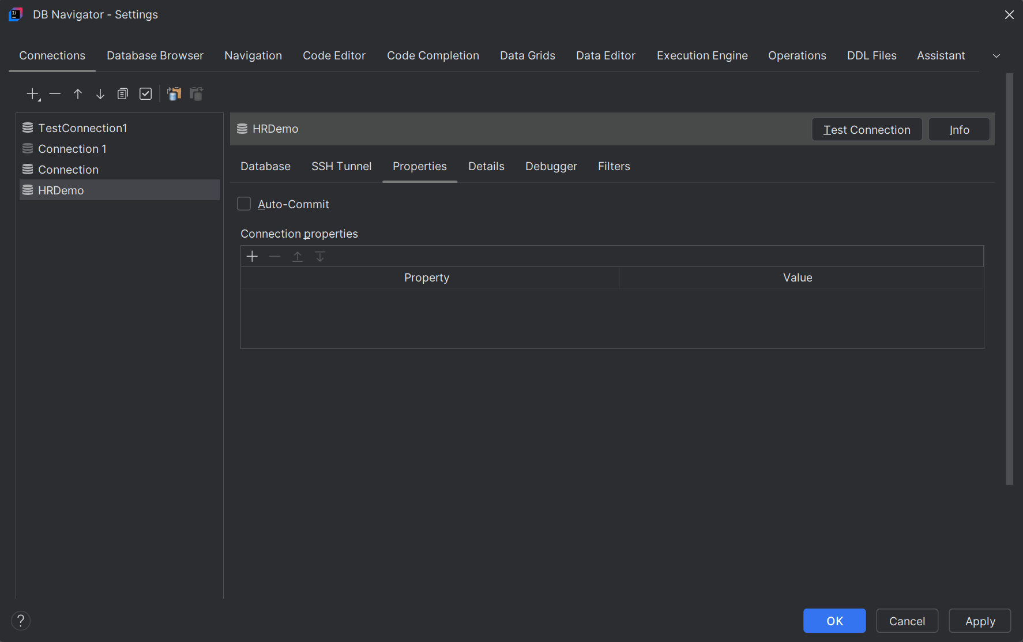
Task: Create a new connection using the plus icon
Action: tap(31, 93)
